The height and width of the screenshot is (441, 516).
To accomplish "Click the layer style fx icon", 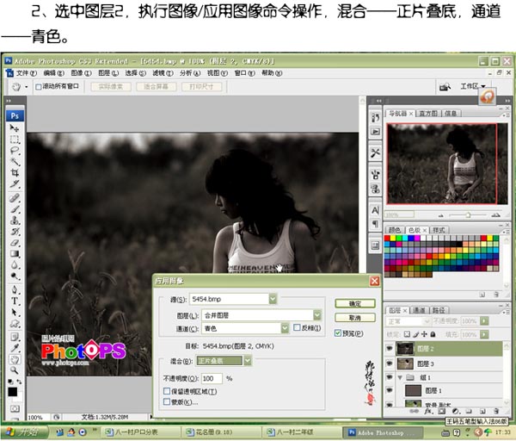I will pos(428,411).
